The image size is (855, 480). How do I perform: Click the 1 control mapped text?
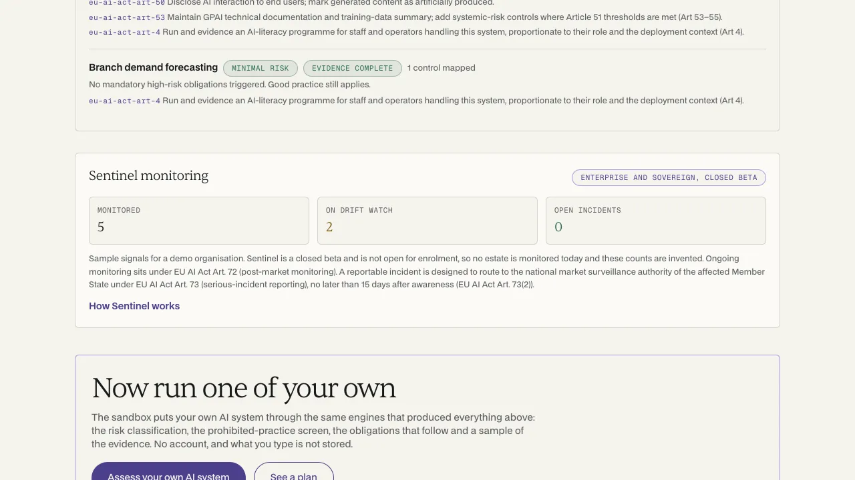click(442, 68)
